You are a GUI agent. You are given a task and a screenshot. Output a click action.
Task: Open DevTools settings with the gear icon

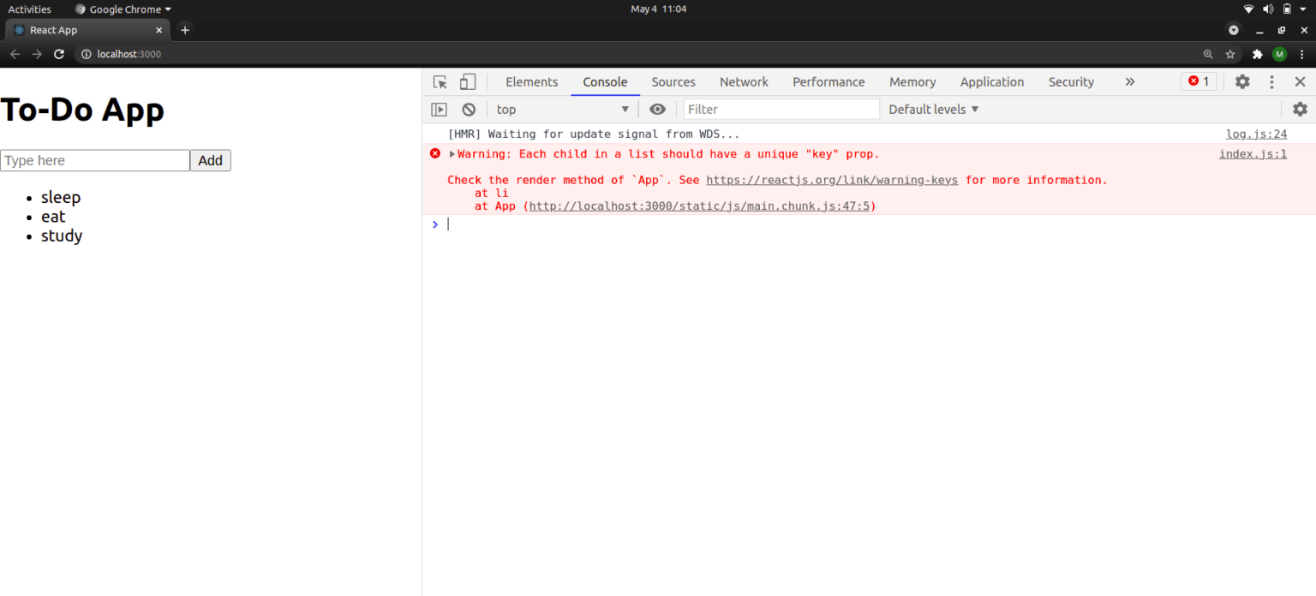(1242, 81)
